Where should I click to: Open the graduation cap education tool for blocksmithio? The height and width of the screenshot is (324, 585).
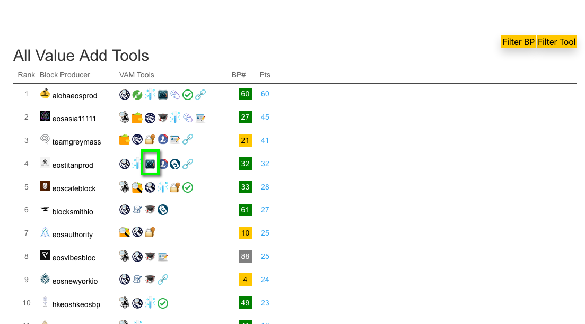[x=150, y=209]
